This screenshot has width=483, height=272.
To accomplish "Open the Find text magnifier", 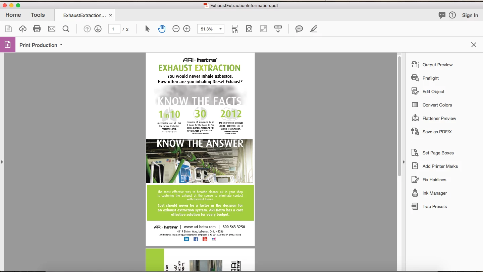I will [x=66, y=29].
